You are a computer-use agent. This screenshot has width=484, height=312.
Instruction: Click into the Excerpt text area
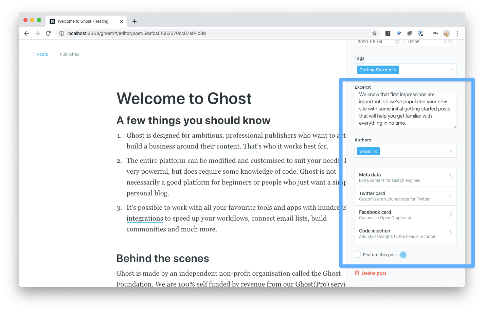pos(405,110)
